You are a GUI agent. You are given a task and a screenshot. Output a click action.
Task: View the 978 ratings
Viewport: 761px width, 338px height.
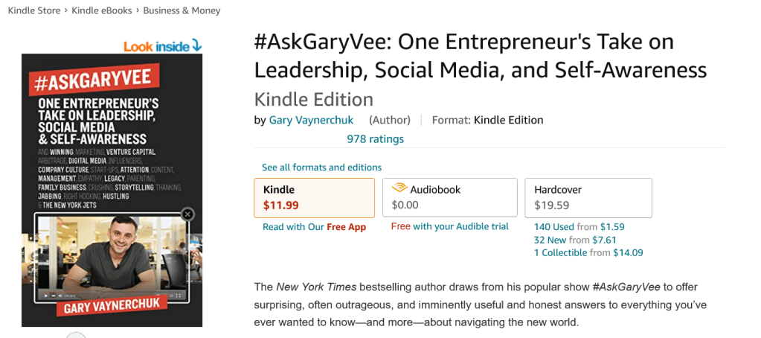click(x=375, y=138)
